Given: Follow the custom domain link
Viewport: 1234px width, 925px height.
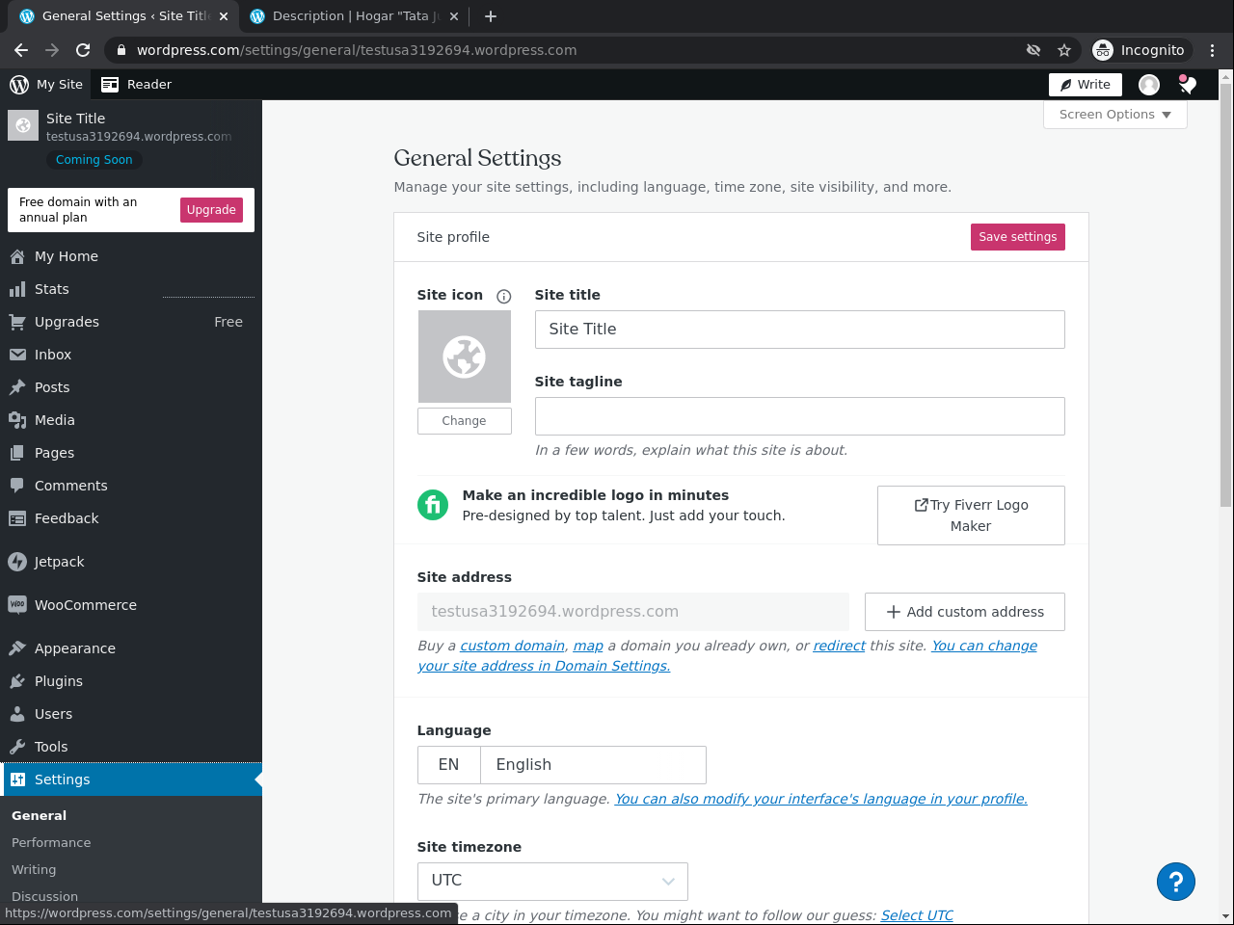Looking at the screenshot, I should [513, 646].
